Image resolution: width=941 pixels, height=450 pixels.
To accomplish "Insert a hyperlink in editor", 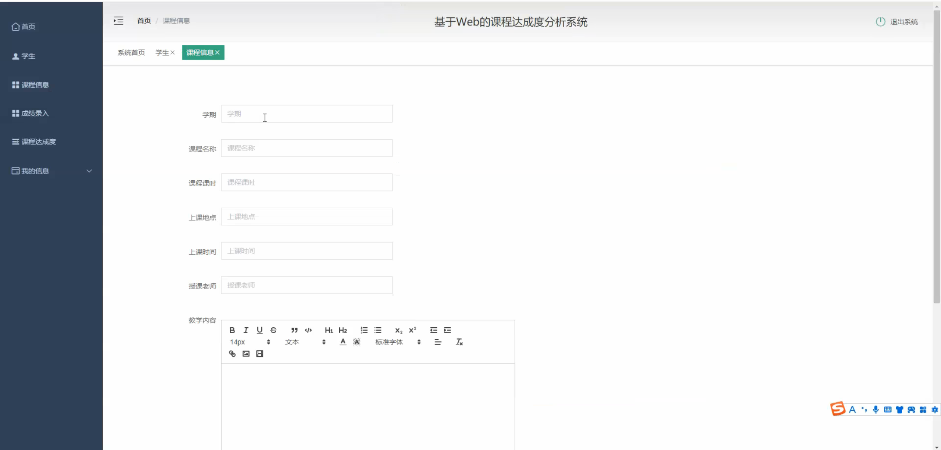I will pos(232,353).
